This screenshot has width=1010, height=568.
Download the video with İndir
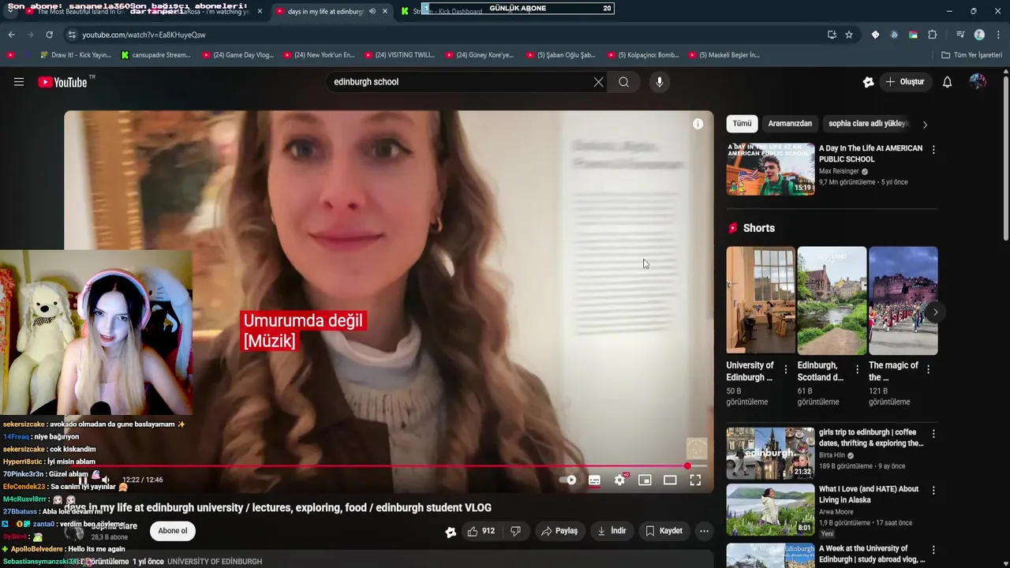click(612, 531)
